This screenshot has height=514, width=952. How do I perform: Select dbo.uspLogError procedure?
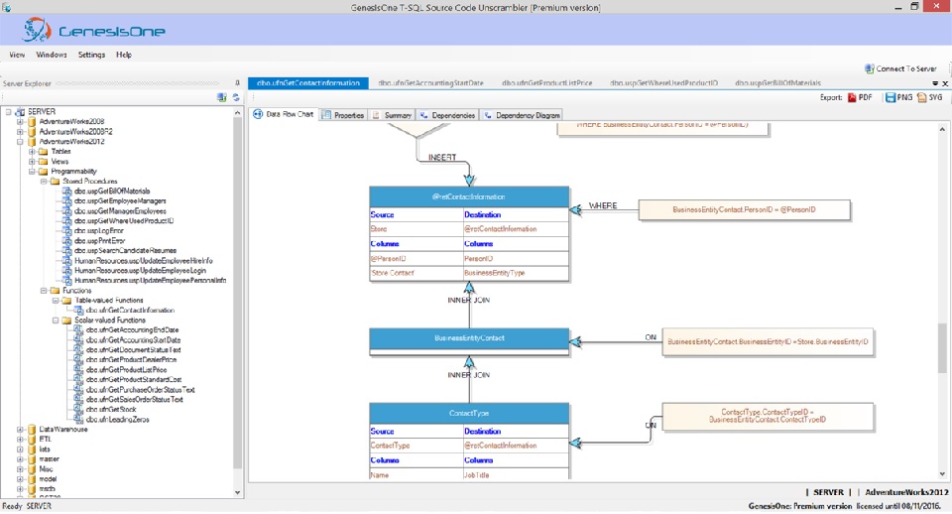[99, 231]
